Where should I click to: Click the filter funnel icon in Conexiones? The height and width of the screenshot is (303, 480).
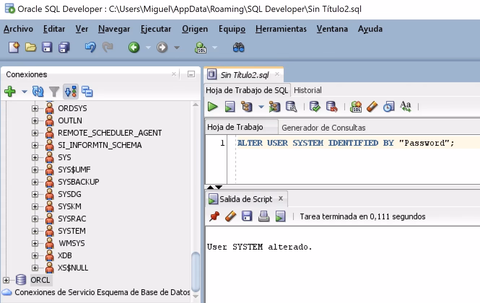[54, 92]
